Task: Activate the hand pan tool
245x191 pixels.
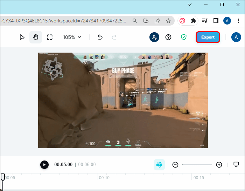Action: 36,37
